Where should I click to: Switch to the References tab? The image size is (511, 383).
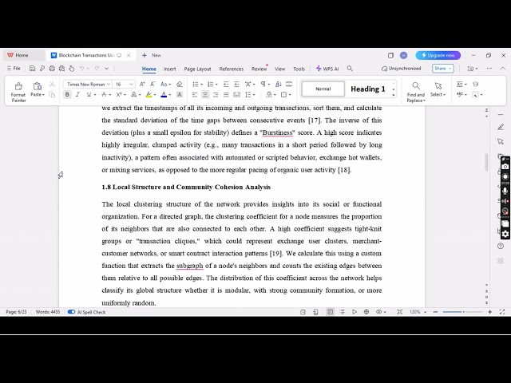[232, 69]
